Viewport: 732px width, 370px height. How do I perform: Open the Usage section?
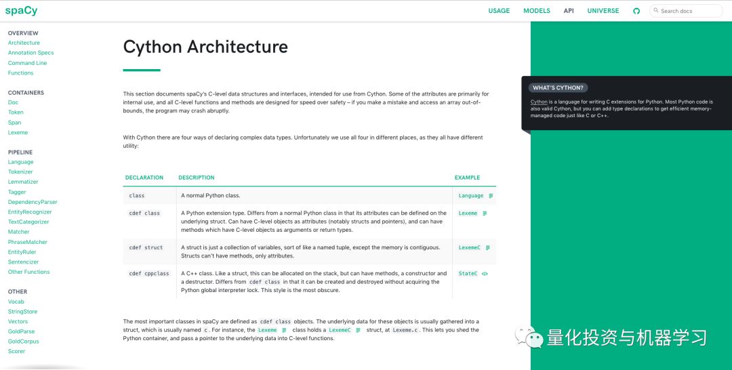click(499, 11)
